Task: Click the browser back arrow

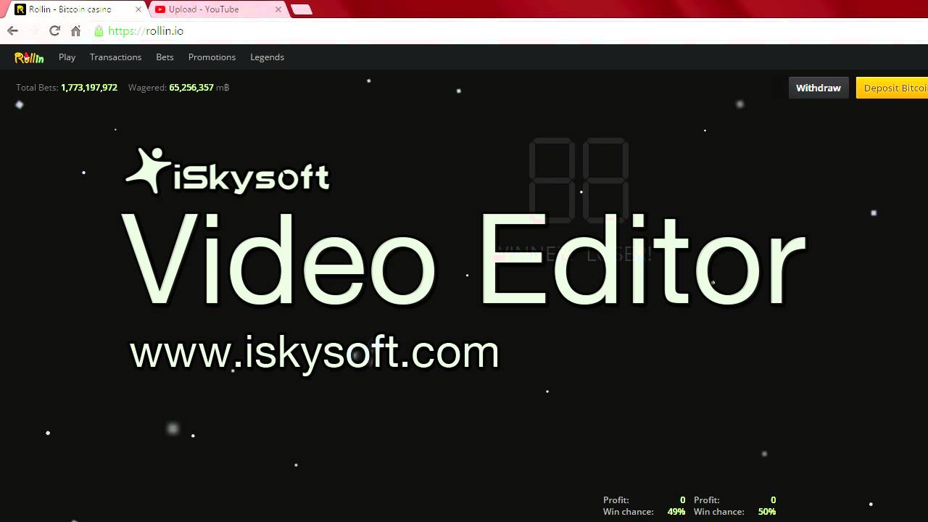Action: point(12,31)
